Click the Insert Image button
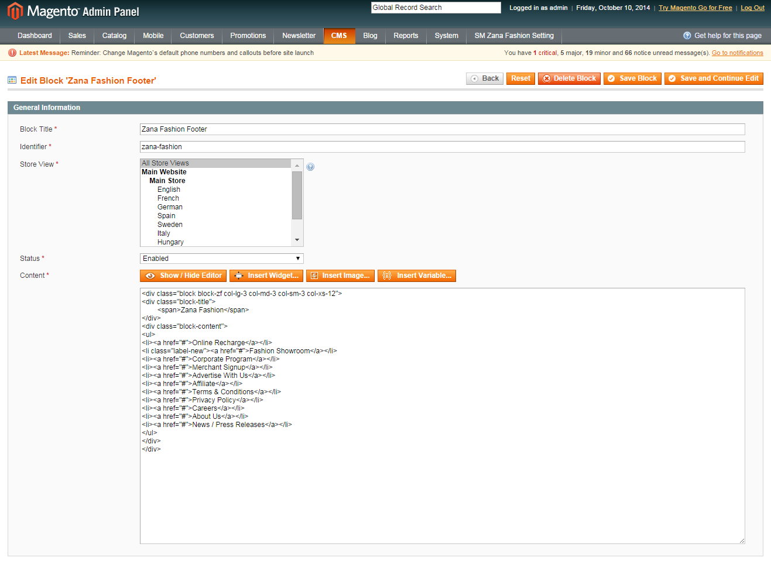Image resolution: width=771 pixels, height=561 pixels. pyautogui.click(x=340, y=276)
